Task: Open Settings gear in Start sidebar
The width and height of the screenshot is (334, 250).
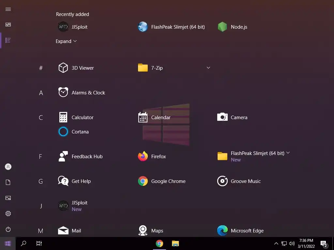Action: (x=8, y=214)
